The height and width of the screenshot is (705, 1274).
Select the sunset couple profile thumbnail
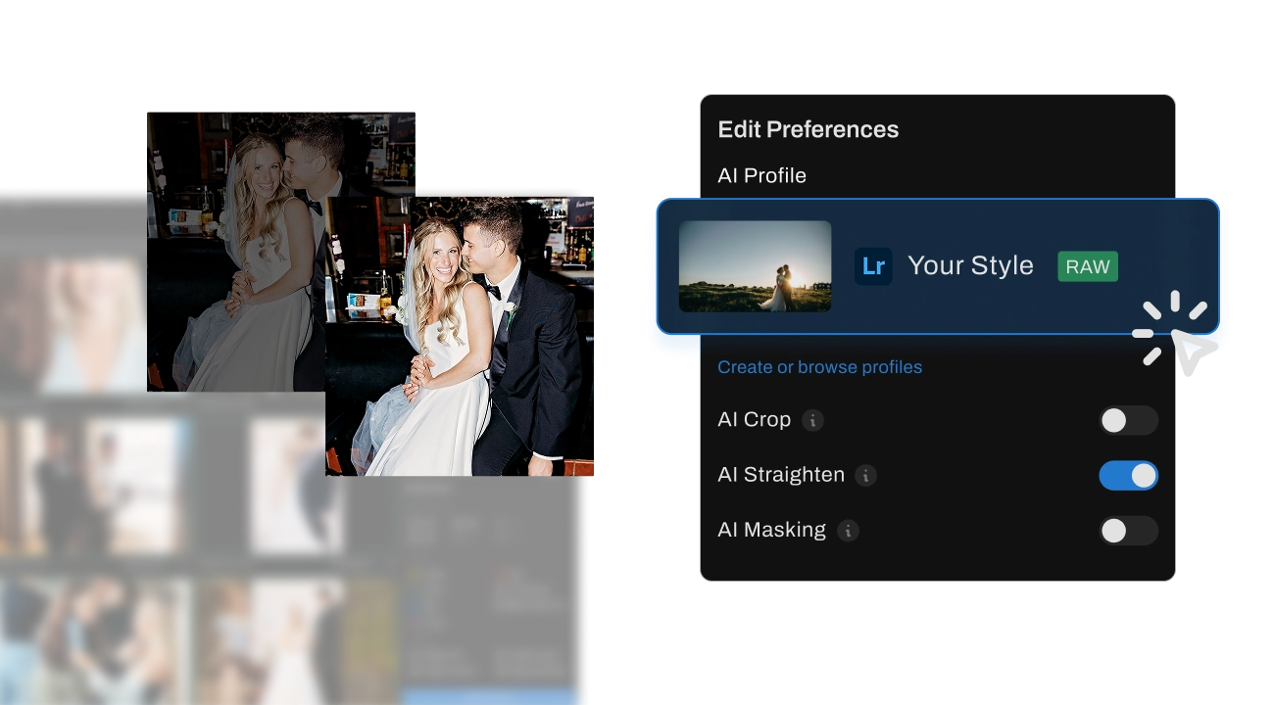pos(755,266)
